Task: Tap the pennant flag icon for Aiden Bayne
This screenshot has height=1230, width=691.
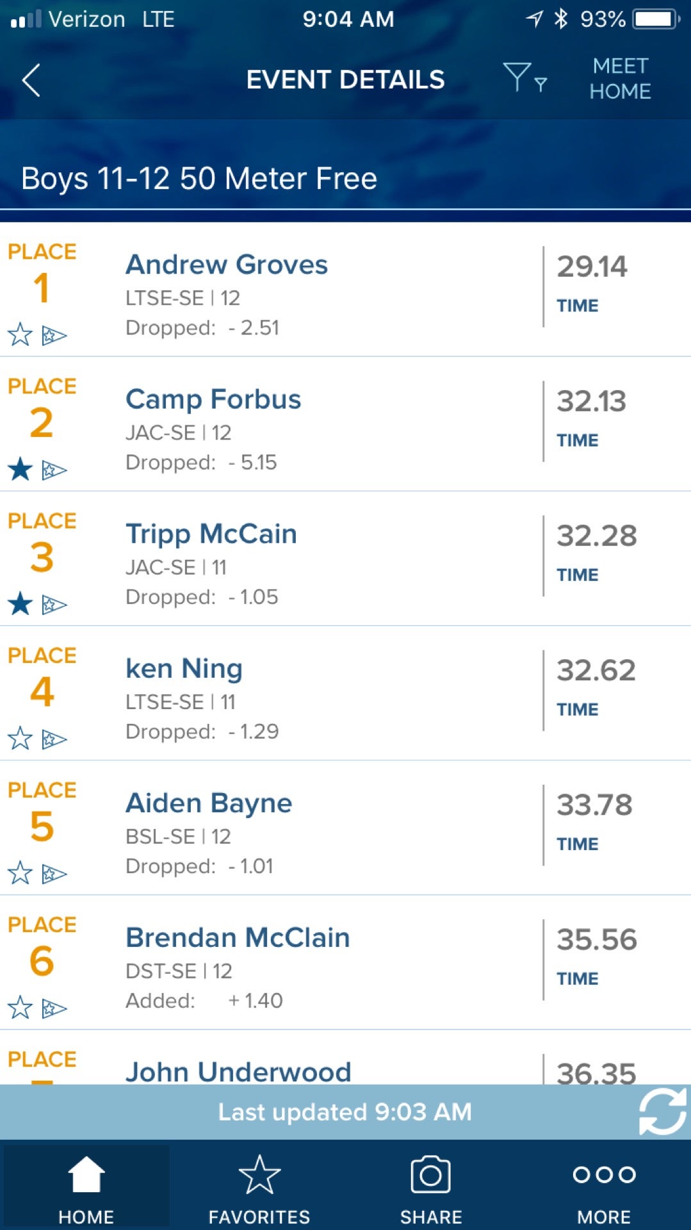Action: [54, 874]
